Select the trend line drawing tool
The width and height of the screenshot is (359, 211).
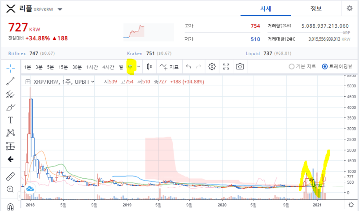10,81
